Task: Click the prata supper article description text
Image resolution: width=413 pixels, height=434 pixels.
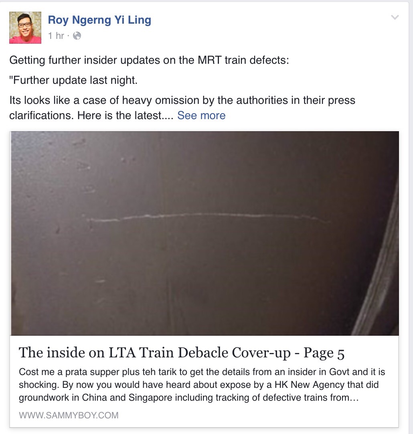Action: (x=202, y=385)
